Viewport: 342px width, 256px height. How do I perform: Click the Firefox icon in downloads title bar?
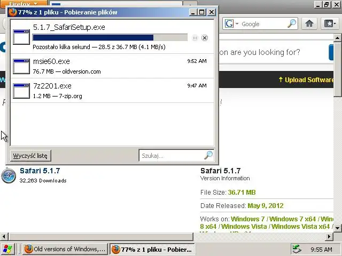coord(12,12)
